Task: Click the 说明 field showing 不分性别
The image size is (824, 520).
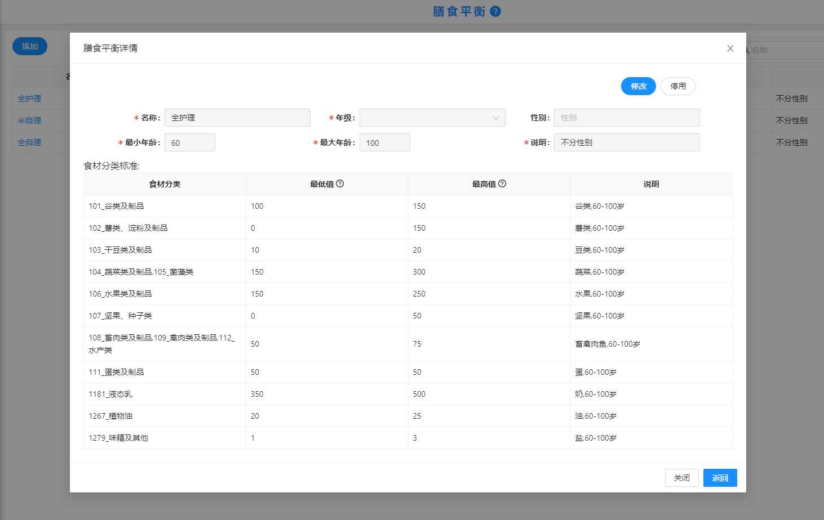Action: coord(627,142)
